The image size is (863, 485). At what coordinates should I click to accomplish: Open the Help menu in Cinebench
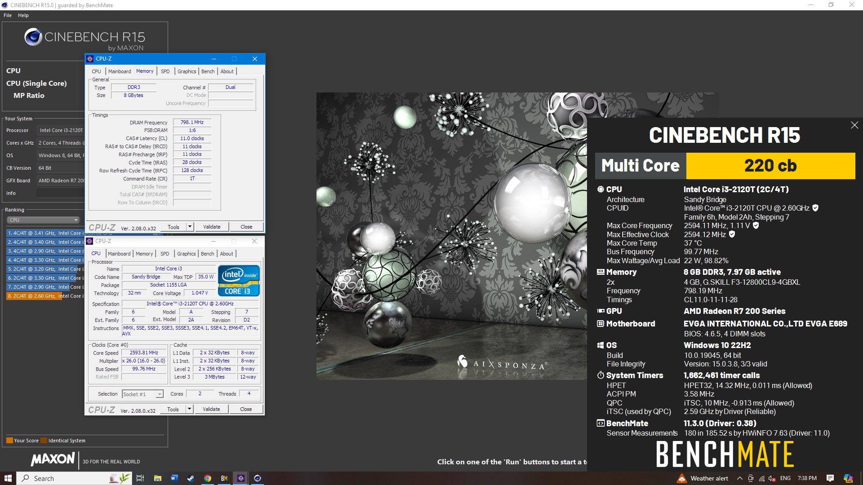(x=23, y=15)
